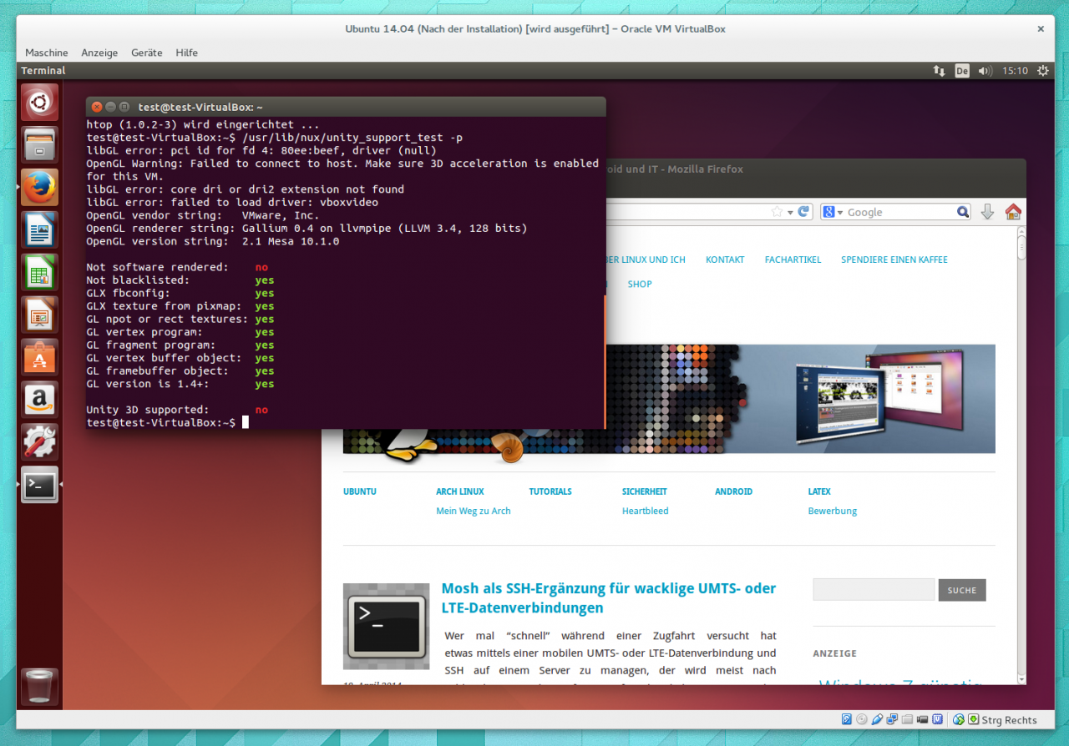
Task: Open the session gear menu in the panel
Action: pyautogui.click(x=1042, y=71)
